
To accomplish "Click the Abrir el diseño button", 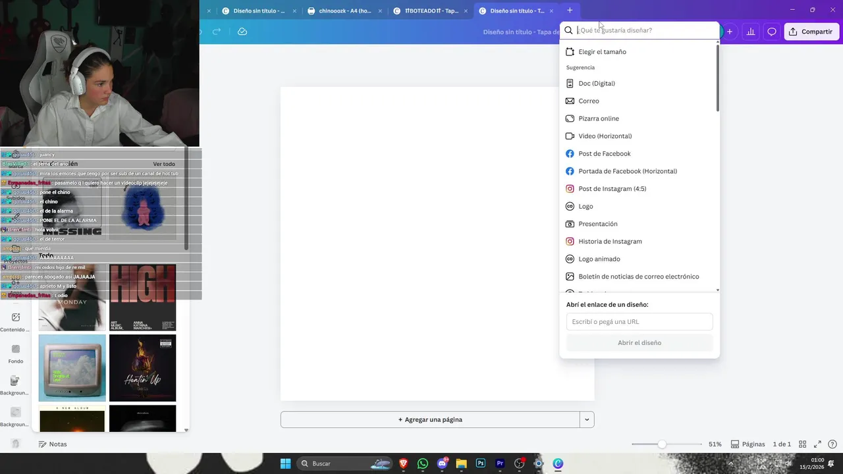I will click(x=639, y=343).
